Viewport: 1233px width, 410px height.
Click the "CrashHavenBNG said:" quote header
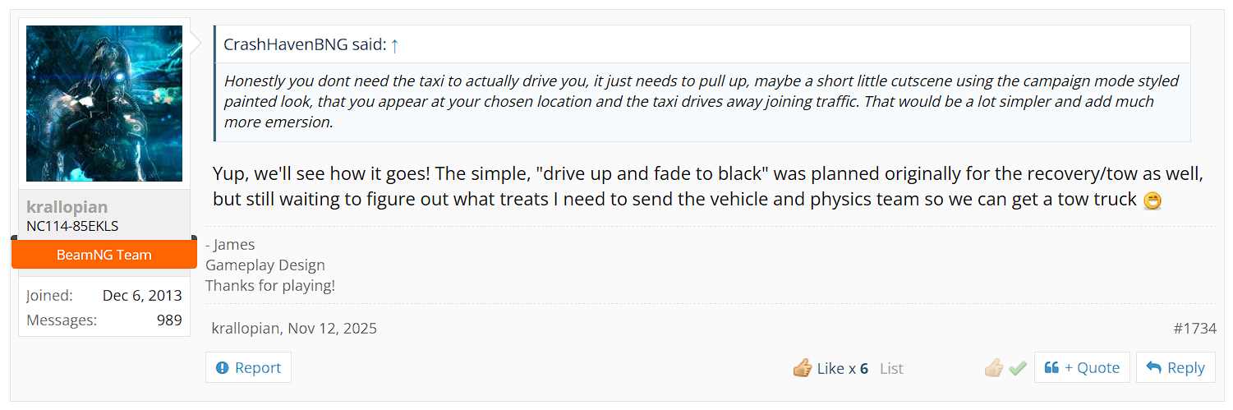[x=305, y=45]
